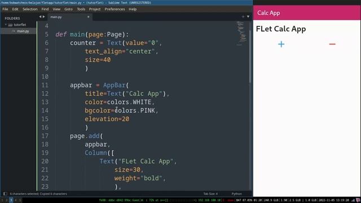The height and width of the screenshot is (203, 361).
Task: Open the Tab Size: 4 selector
Action: click(210, 194)
